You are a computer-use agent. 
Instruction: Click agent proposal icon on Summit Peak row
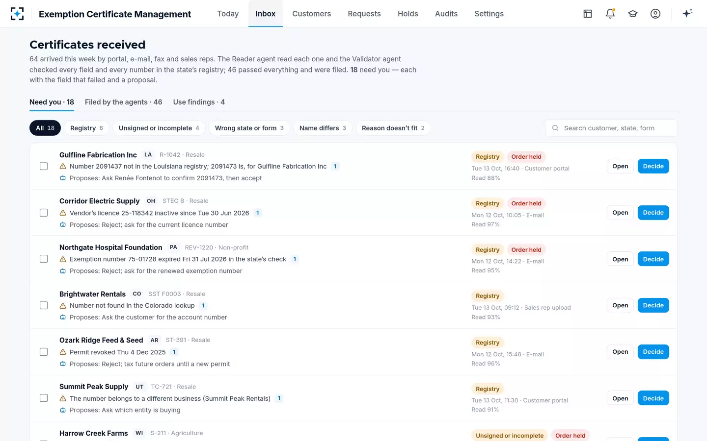(x=63, y=410)
